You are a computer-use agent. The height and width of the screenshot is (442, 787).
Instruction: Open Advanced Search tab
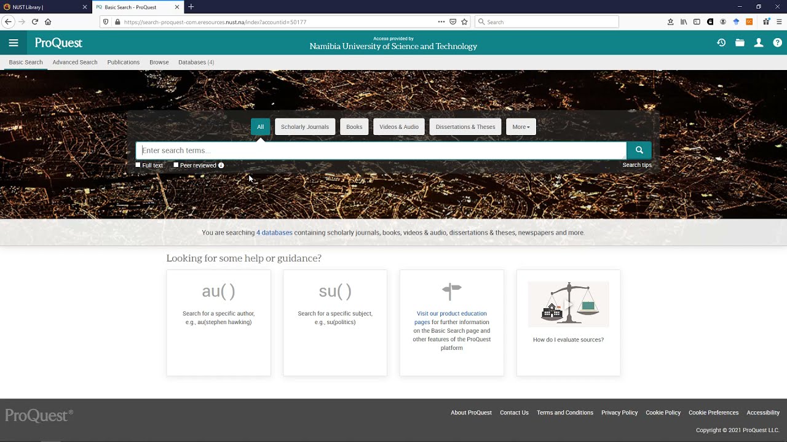[75, 62]
